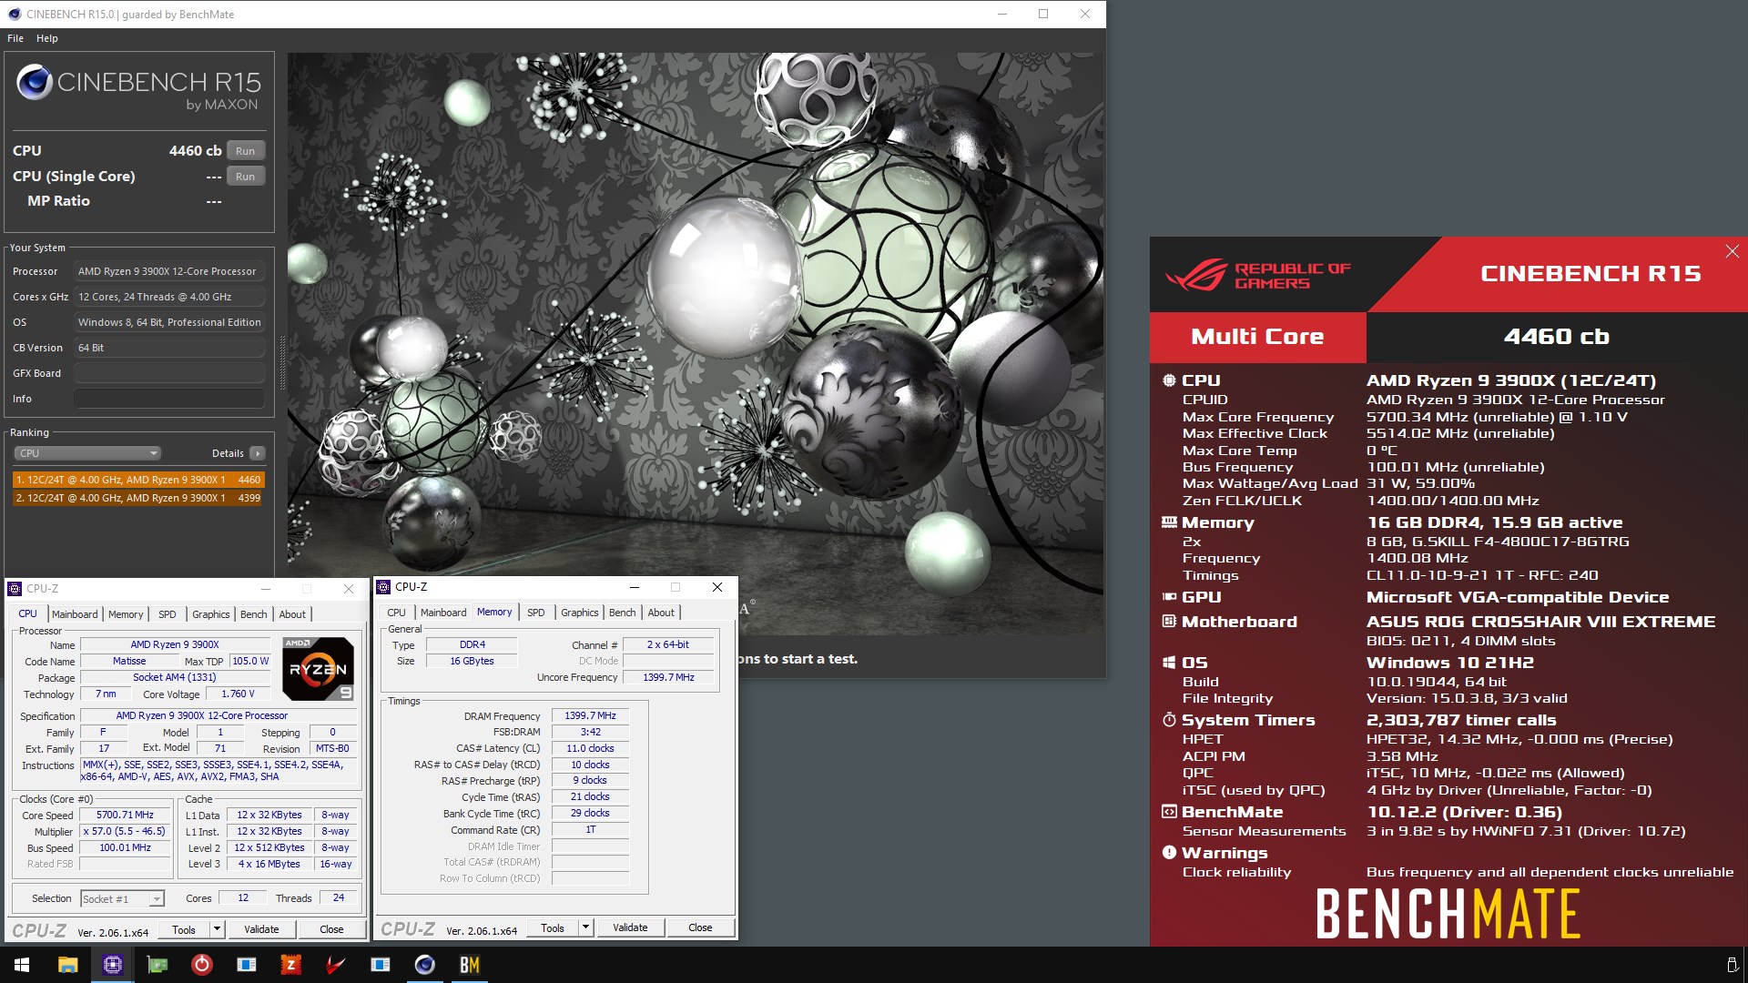Click the 4460 cb score in BenchMate
The image size is (1748, 983).
point(1557,337)
